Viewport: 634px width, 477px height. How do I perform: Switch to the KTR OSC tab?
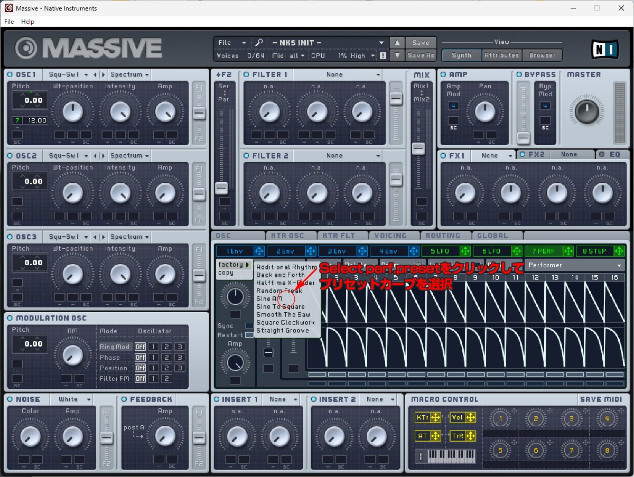click(291, 236)
